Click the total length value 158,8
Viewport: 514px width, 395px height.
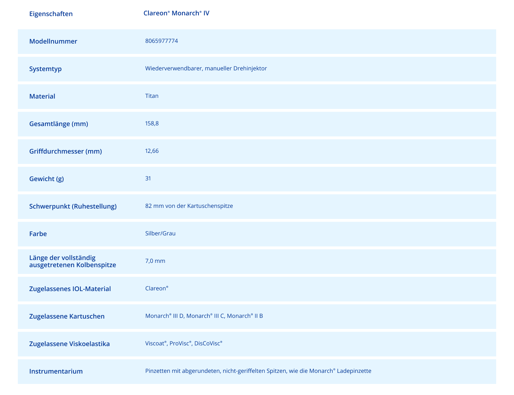[x=152, y=124]
